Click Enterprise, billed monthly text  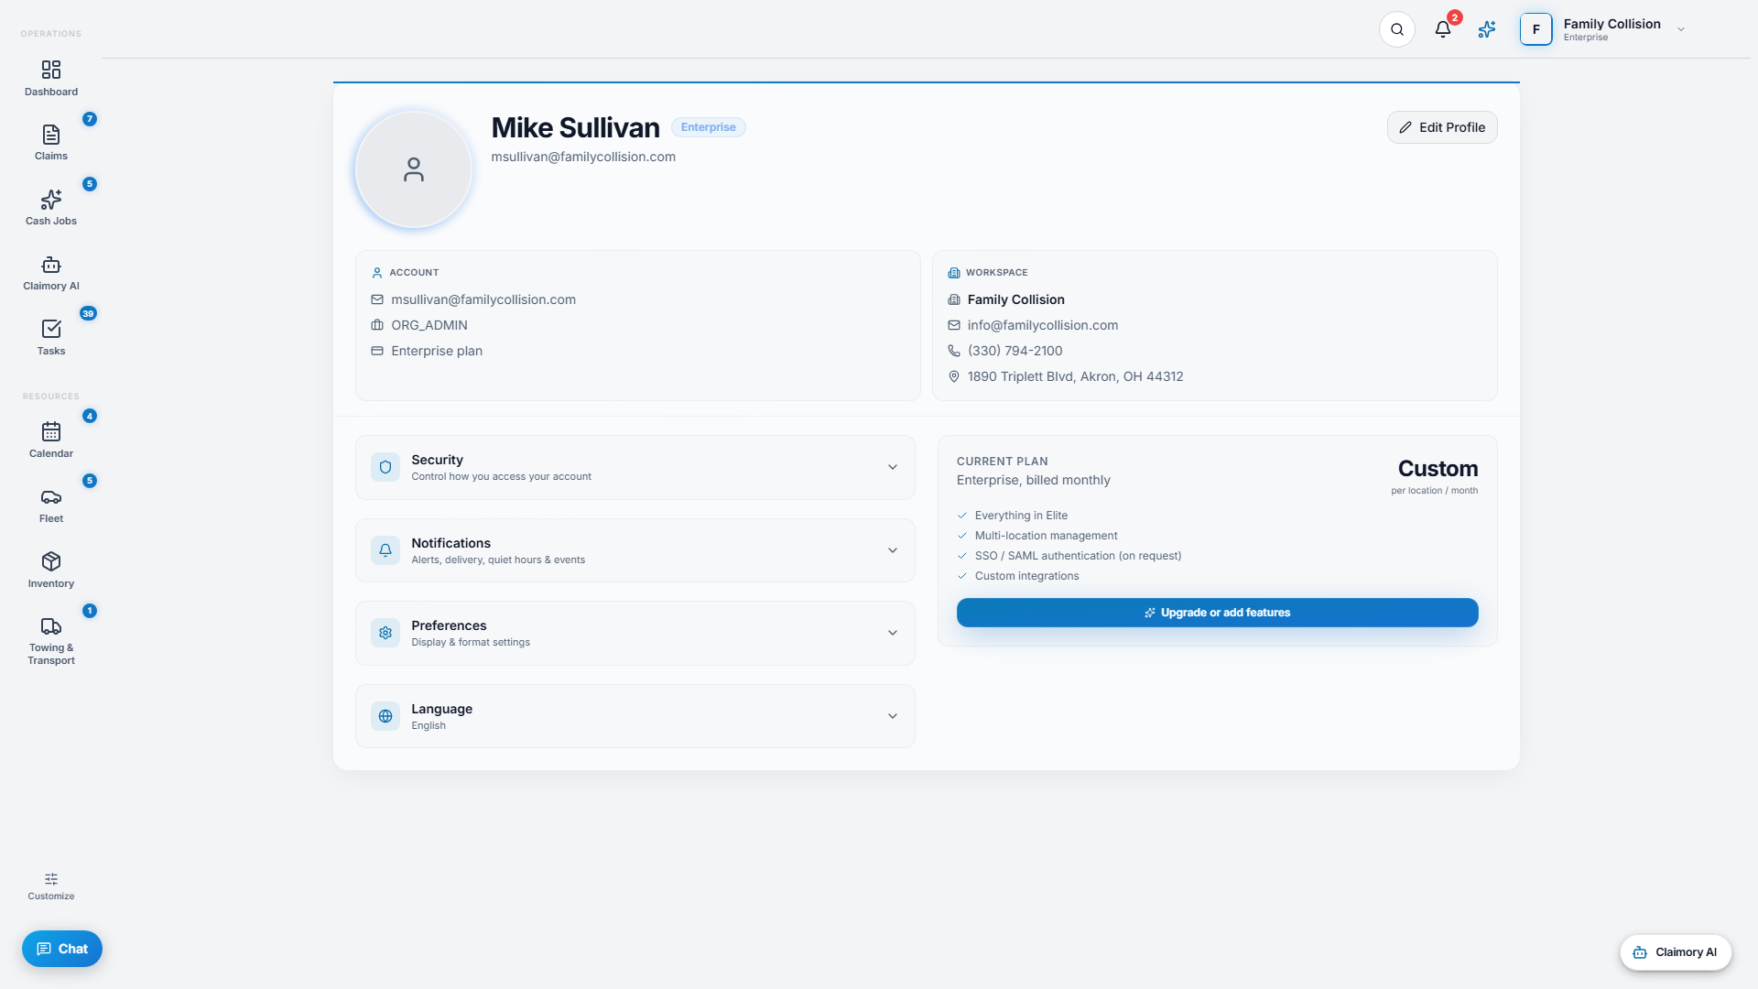1033,480
